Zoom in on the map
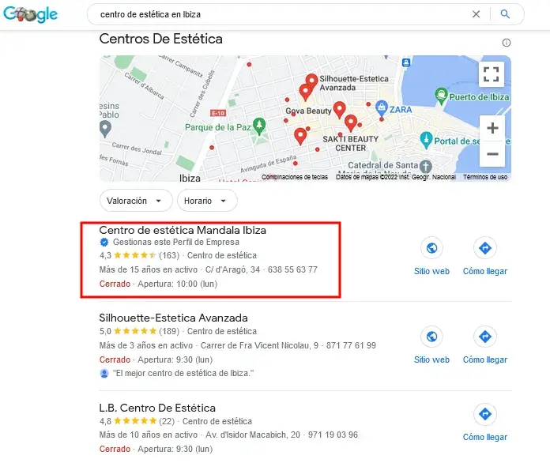This screenshot has height=463, width=550. pos(492,128)
